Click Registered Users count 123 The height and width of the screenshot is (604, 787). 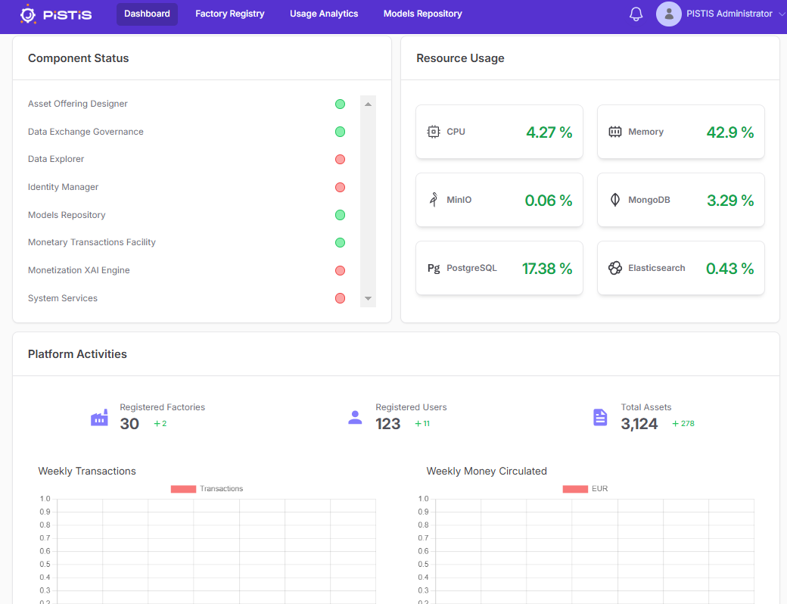(x=388, y=424)
